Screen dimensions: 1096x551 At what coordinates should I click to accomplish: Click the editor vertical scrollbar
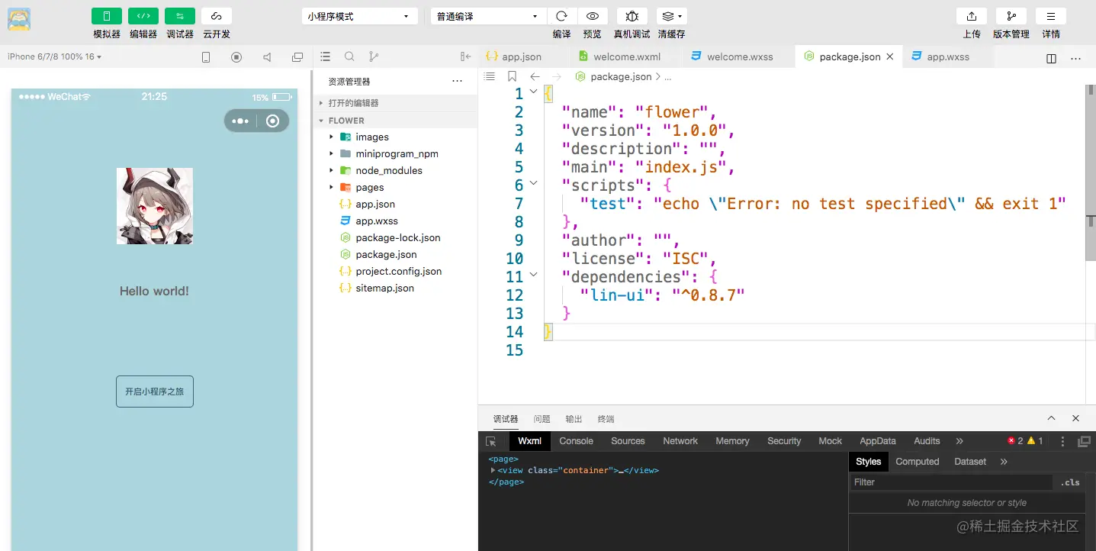coord(1091,172)
